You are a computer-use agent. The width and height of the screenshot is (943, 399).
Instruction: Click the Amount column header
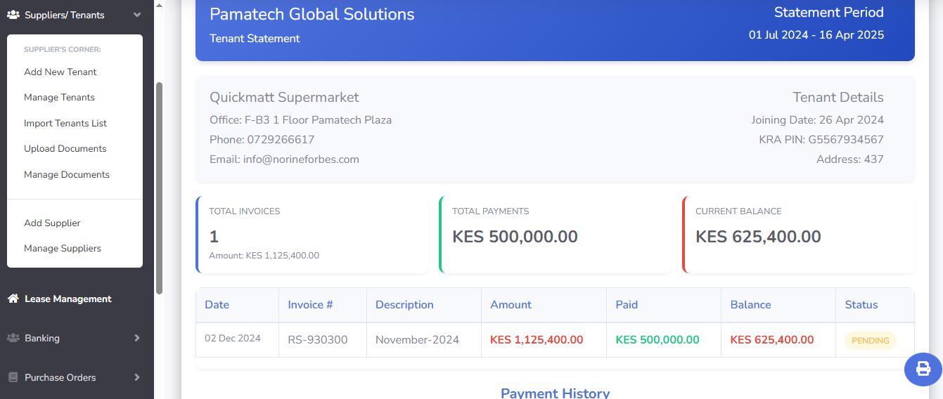click(x=511, y=305)
